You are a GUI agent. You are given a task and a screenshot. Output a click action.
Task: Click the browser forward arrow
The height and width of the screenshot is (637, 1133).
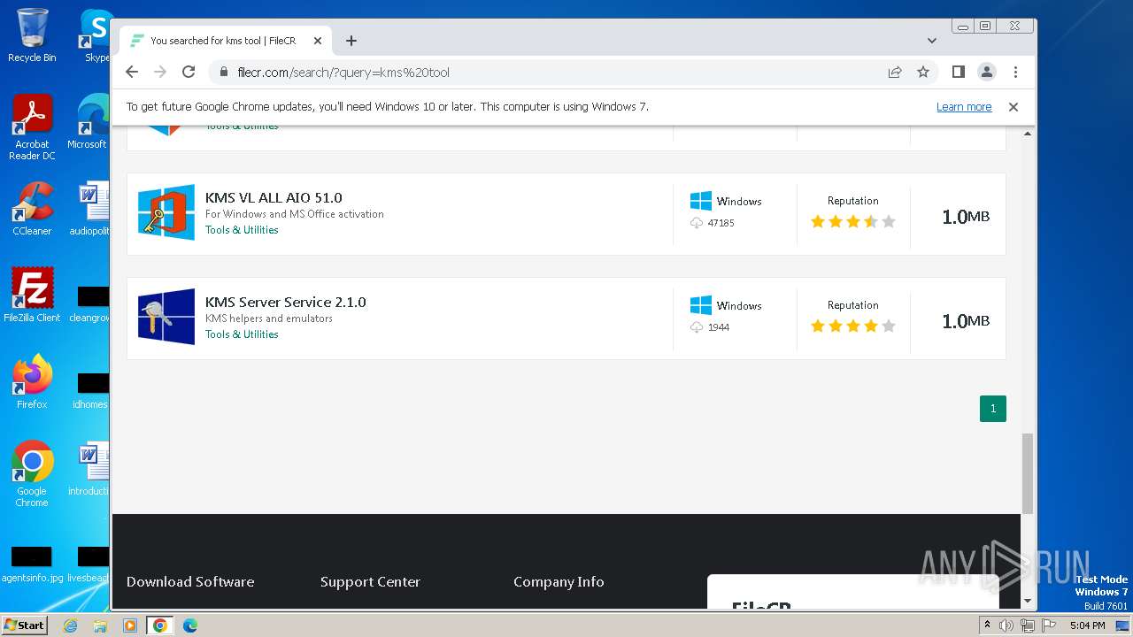click(x=160, y=72)
